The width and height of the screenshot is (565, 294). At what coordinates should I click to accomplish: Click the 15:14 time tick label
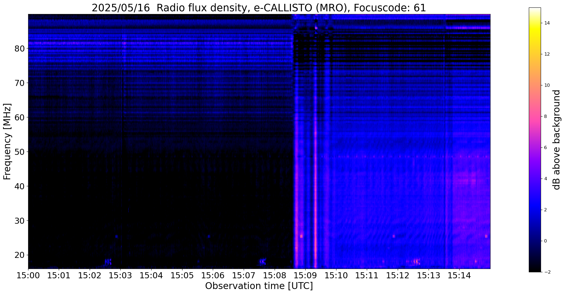(x=460, y=275)
